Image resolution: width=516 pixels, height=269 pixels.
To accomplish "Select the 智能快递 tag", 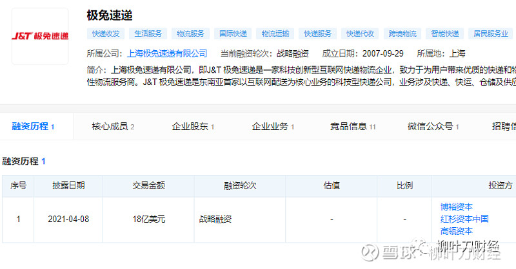I will (445, 33).
